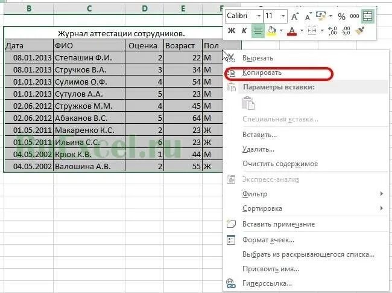The height and width of the screenshot is (293, 392).
Task: Apply accounting number format icon
Action: click(321, 16)
